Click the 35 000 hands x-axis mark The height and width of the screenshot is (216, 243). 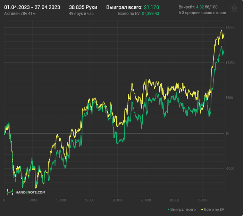coord(202,200)
